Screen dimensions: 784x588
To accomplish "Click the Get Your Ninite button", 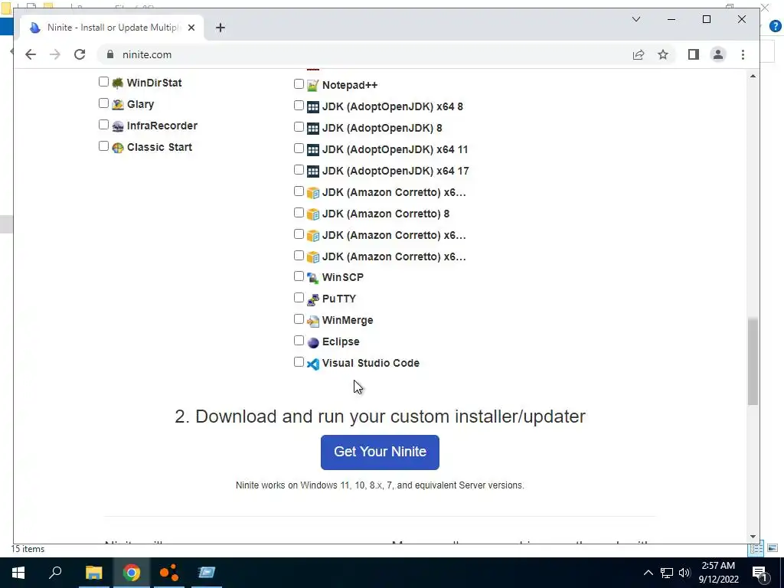I will click(380, 452).
